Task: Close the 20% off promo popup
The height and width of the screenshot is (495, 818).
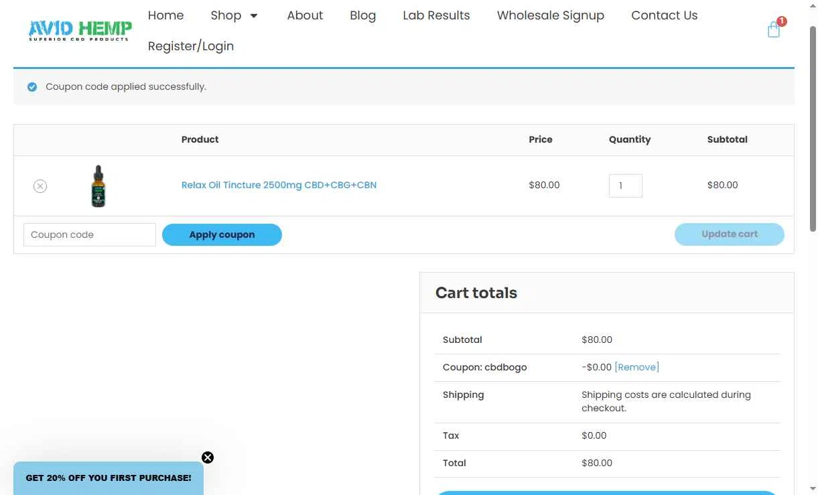Action: click(x=208, y=457)
